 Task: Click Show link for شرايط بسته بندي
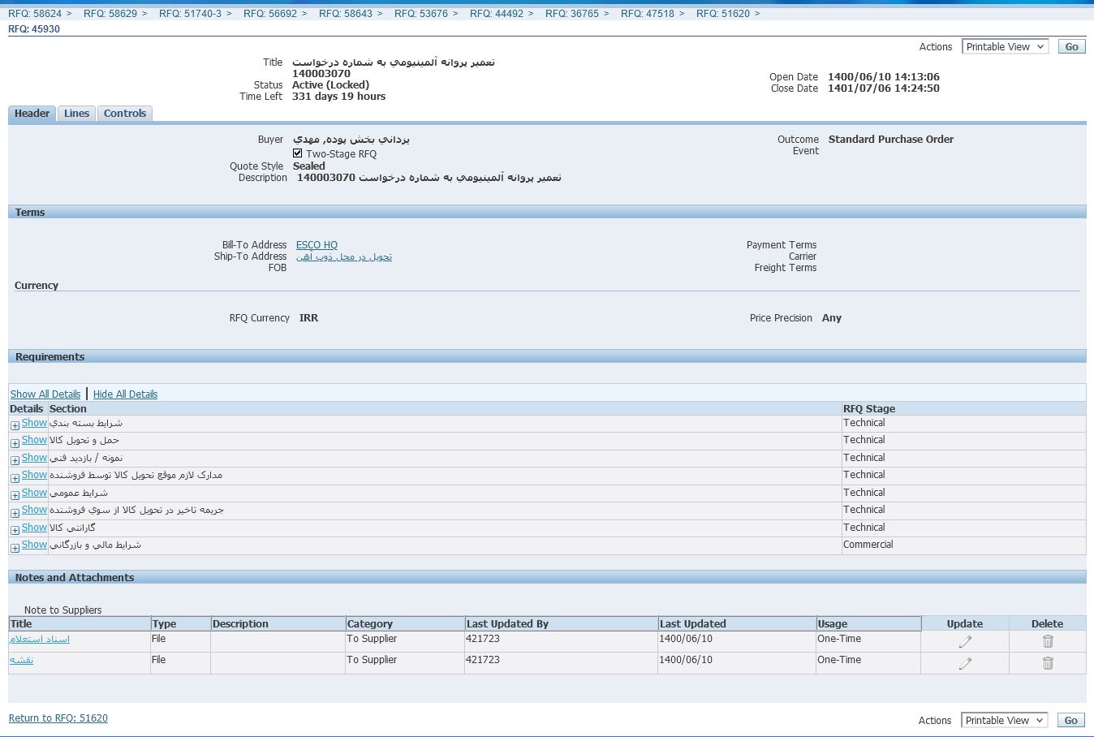34,423
